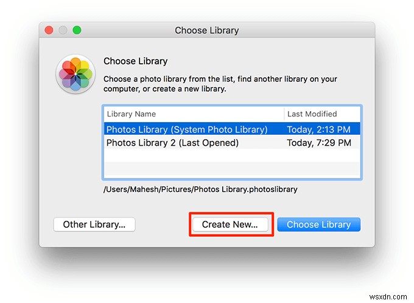Click the photo library description paragraph
Screen dimensions: 414x303
(220, 84)
